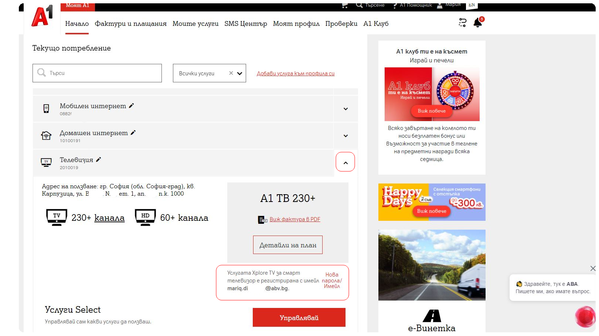Click the A1 logo
599x336 pixels.
pyautogui.click(x=42, y=16)
